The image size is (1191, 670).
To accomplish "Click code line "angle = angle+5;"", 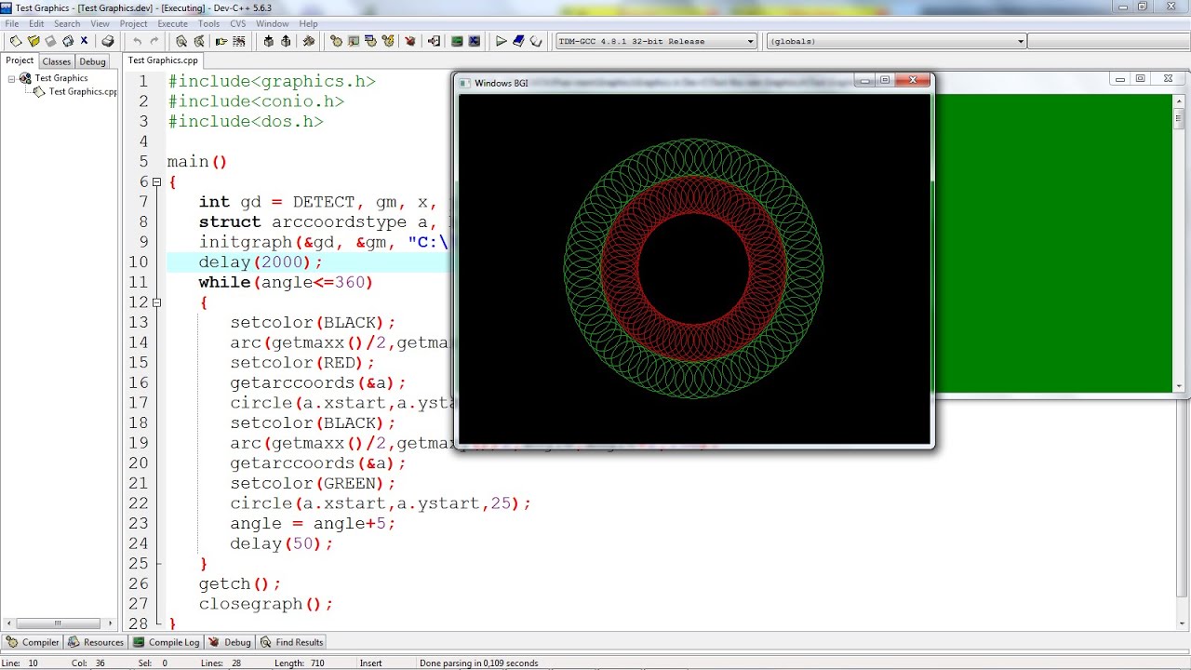I will pos(313,524).
